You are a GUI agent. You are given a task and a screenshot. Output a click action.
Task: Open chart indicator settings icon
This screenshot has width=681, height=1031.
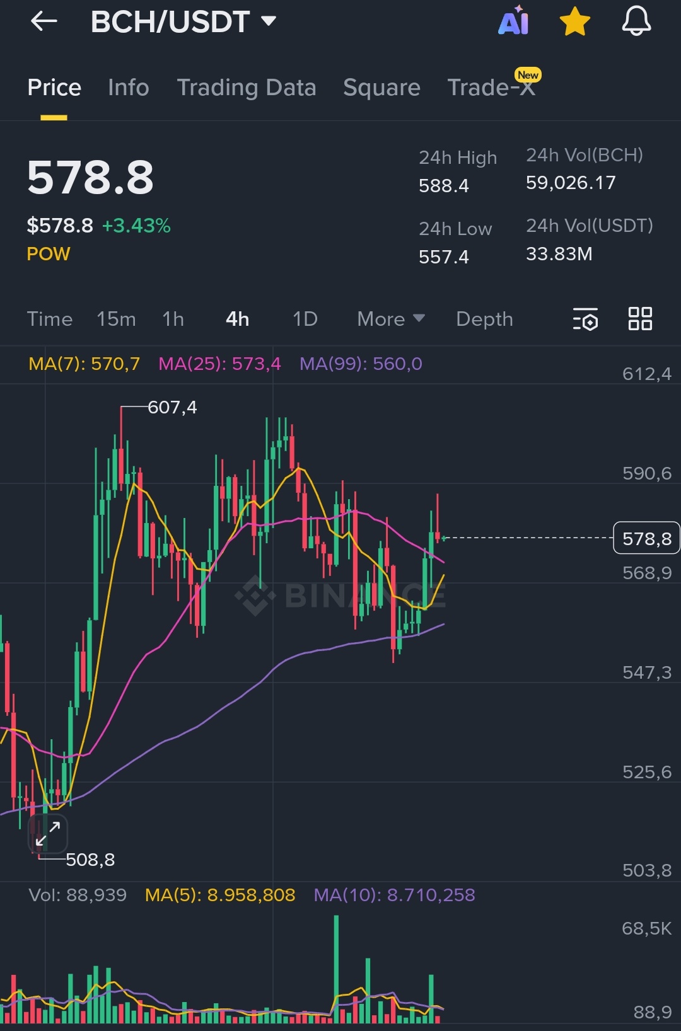coord(585,319)
